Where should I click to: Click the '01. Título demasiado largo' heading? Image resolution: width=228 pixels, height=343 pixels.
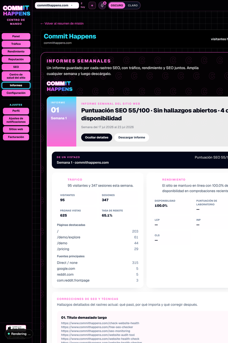pyautogui.click(x=84, y=318)
